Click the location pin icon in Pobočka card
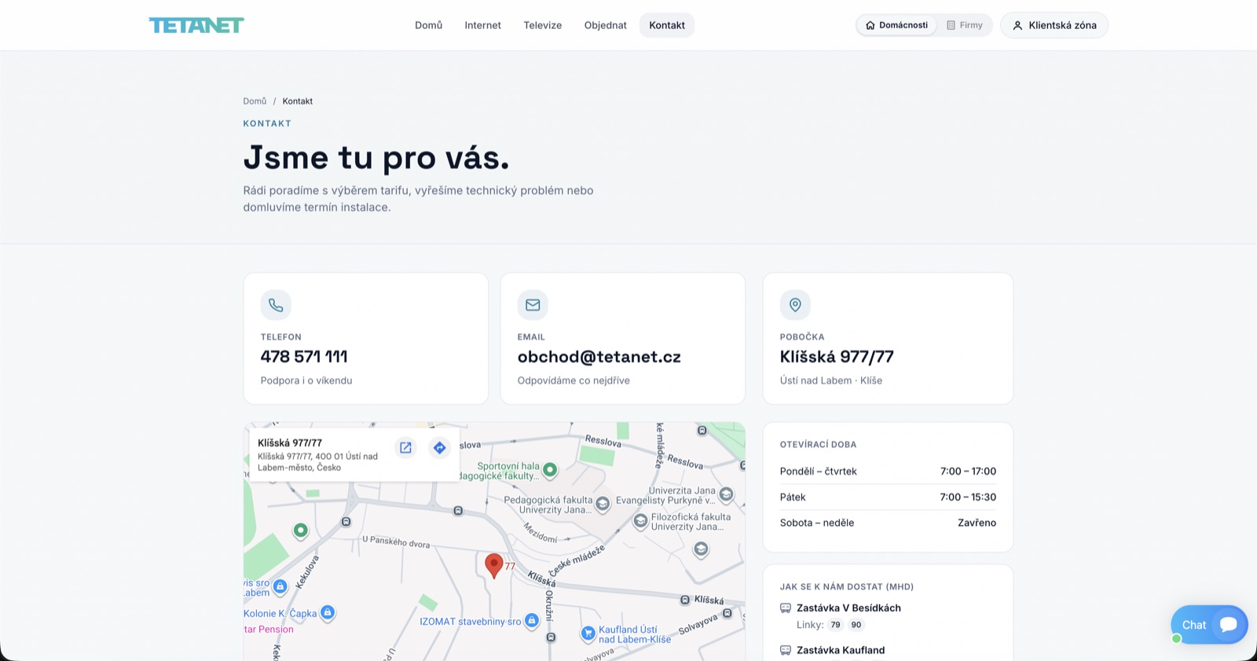This screenshot has height=661, width=1257. (795, 305)
